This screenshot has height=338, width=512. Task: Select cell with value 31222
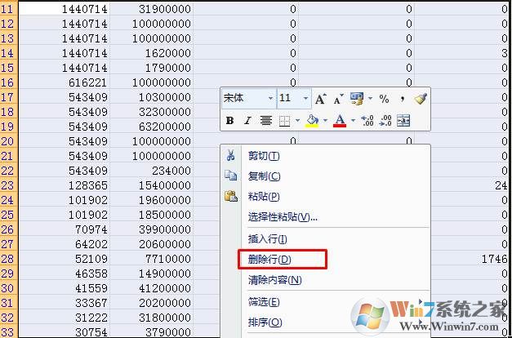coord(65,318)
